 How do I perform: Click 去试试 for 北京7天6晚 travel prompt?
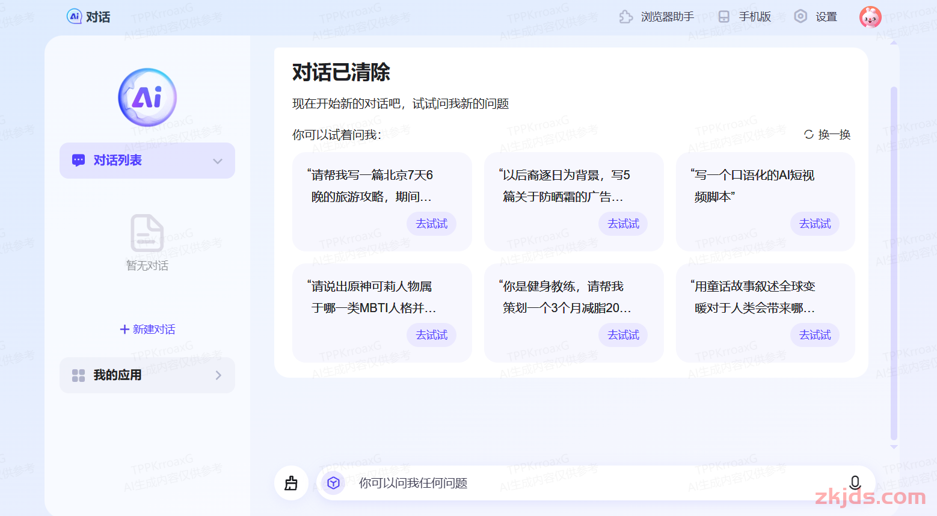pos(432,224)
